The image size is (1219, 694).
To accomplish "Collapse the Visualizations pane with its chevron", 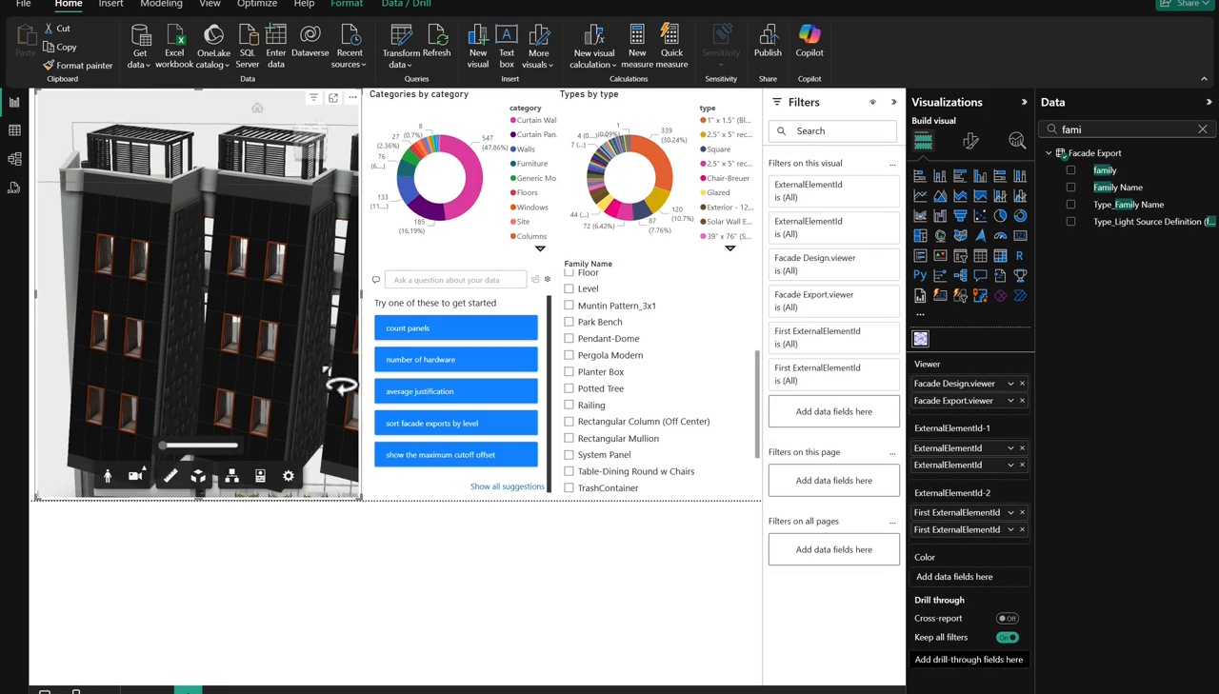I will point(1025,102).
